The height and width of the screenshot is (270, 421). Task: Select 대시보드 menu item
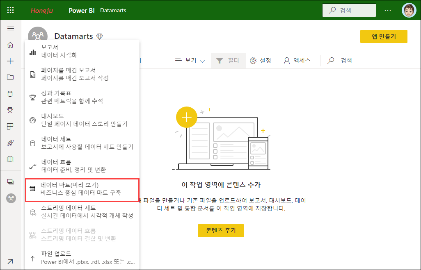[x=82, y=120]
